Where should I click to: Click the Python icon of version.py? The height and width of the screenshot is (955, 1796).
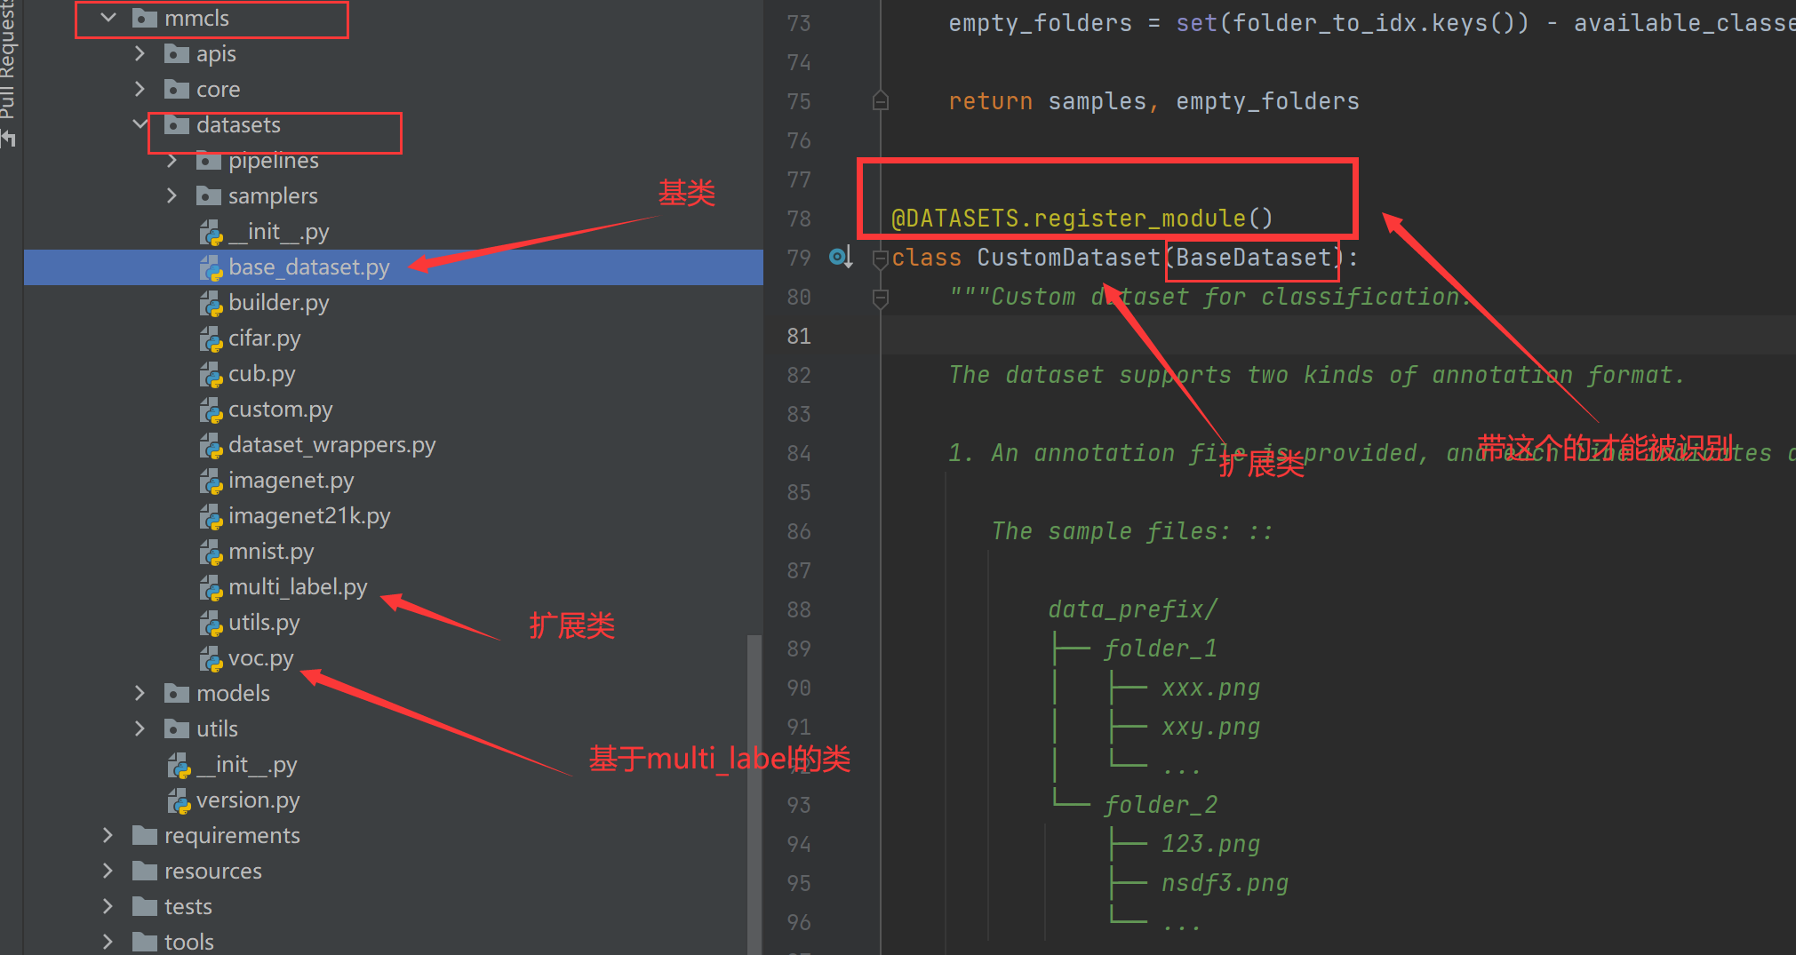click(x=179, y=801)
